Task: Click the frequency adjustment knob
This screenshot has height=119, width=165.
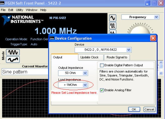Action: click(x=140, y=30)
